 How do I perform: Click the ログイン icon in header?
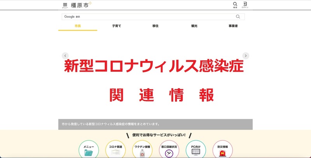[x=245, y=5]
